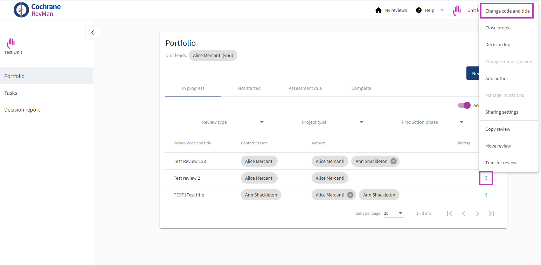Collapse the sidebar with the chevron button
Image resolution: width=541 pixels, height=265 pixels.
pos(92,32)
